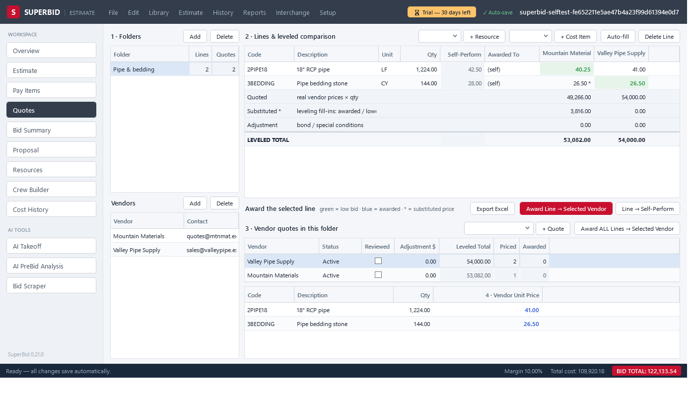Edit vendor unit price 26.50 for 3BEDDING

click(x=487, y=324)
